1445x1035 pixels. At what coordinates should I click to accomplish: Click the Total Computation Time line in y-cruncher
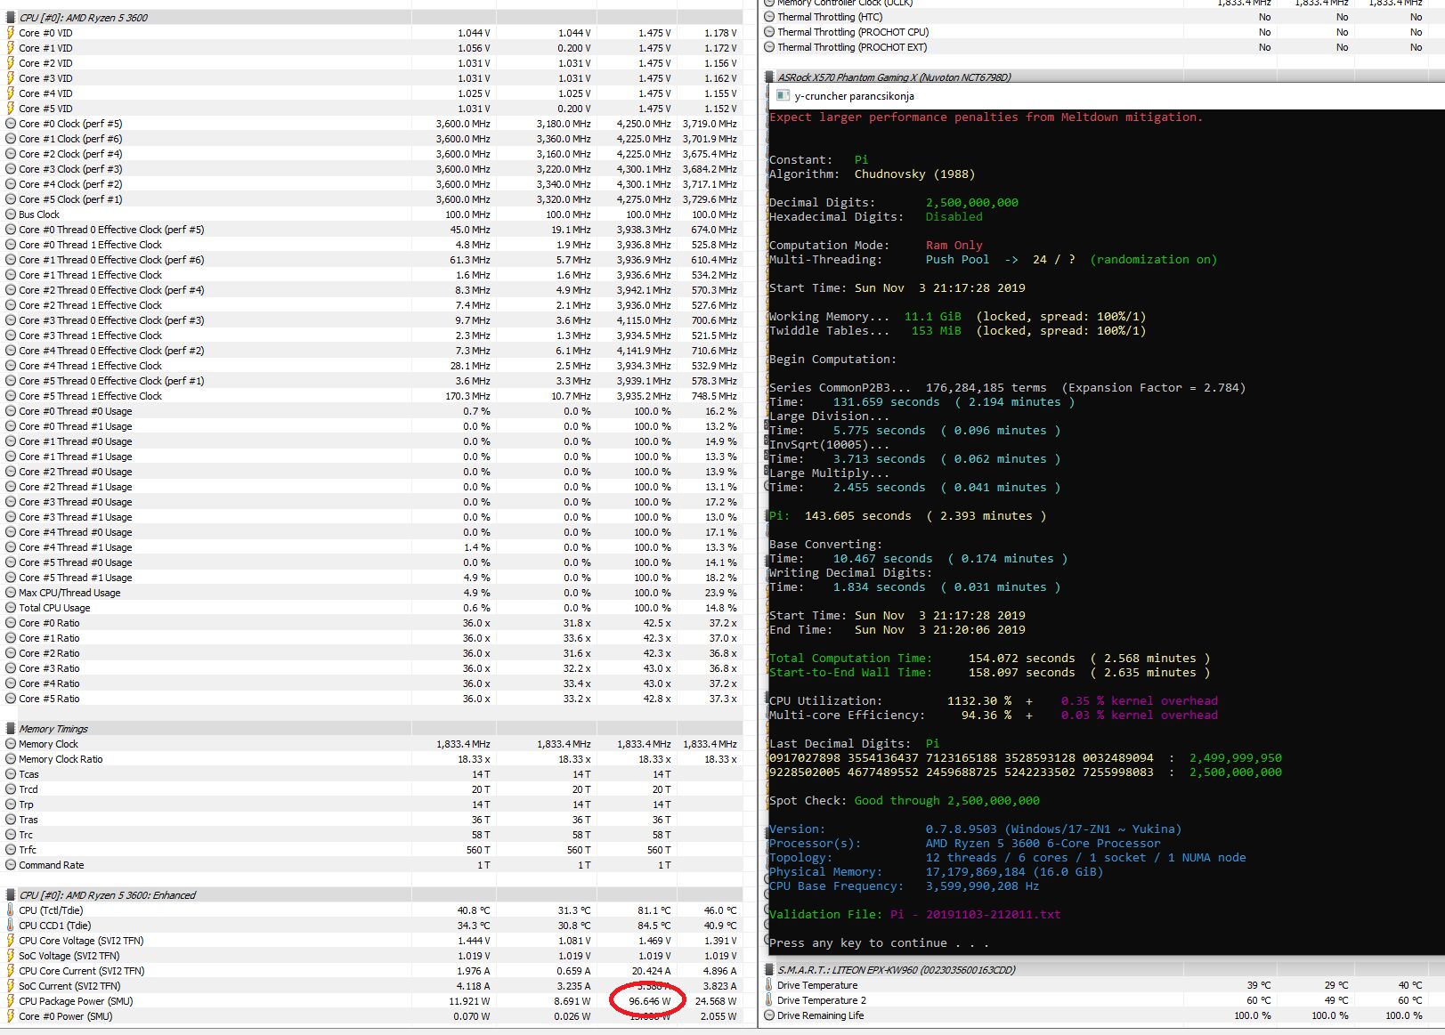(989, 659)
